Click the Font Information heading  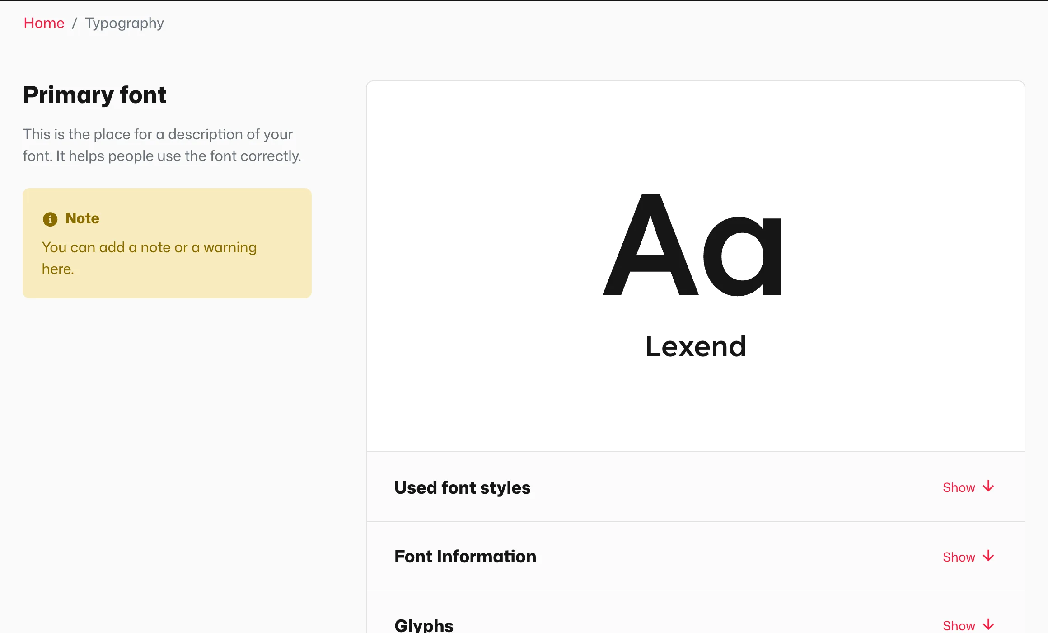(465, 557)
